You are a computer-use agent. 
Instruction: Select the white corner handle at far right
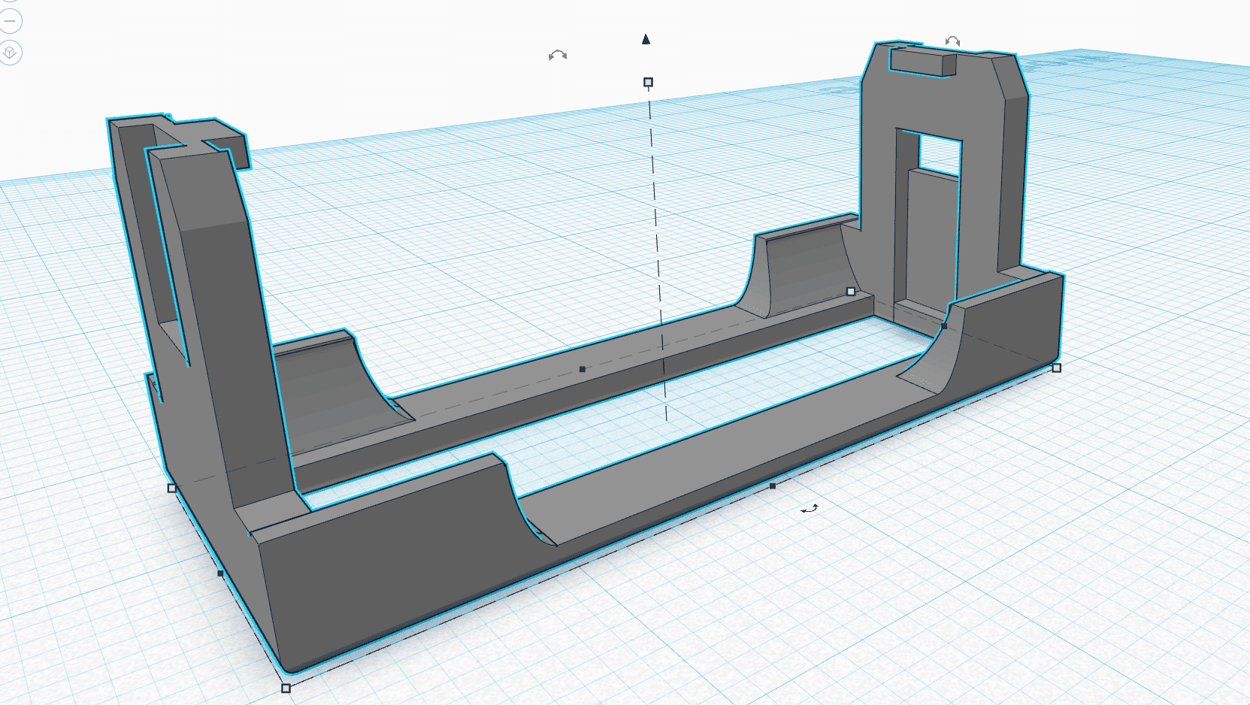[1057, 368]
